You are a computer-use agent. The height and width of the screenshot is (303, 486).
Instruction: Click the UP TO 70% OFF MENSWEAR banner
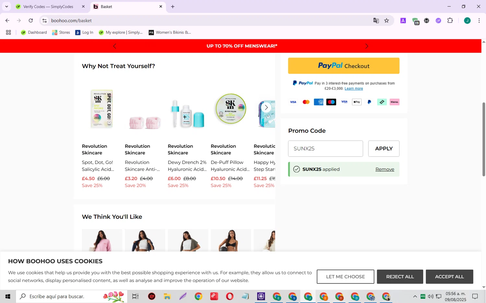click(242, 46)
